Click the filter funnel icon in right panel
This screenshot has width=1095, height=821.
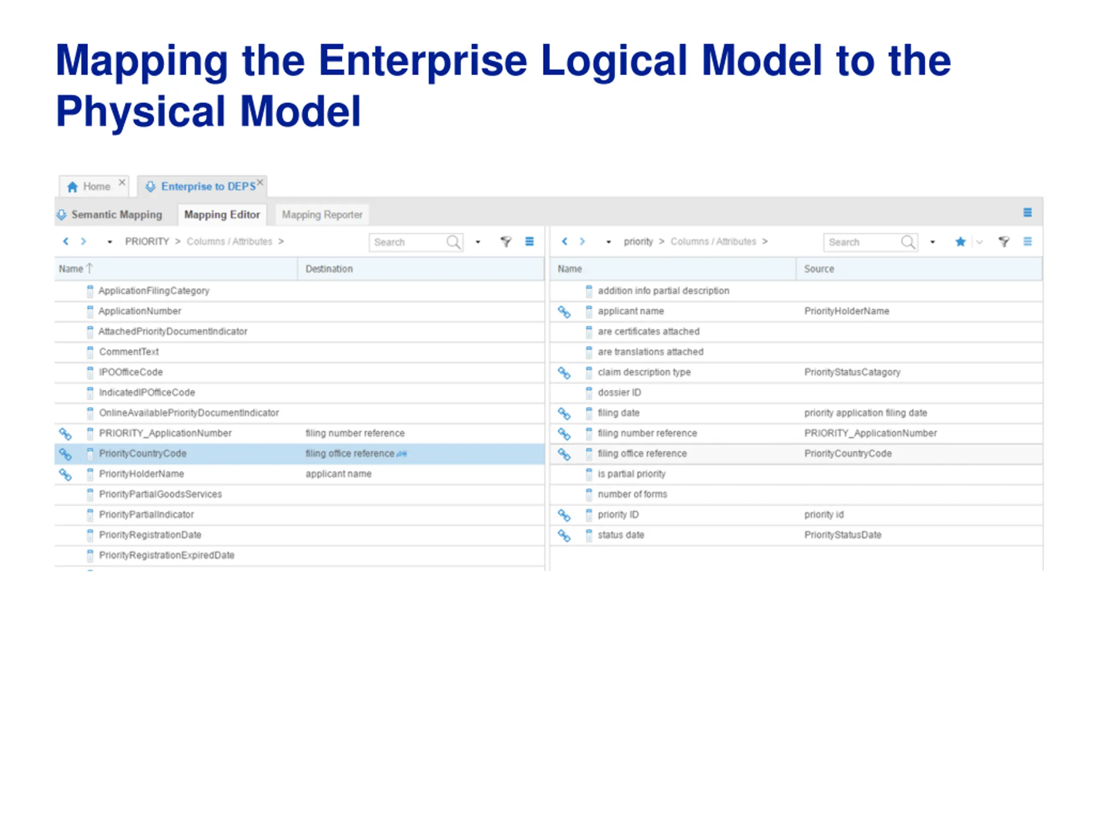click(1004, 242)
